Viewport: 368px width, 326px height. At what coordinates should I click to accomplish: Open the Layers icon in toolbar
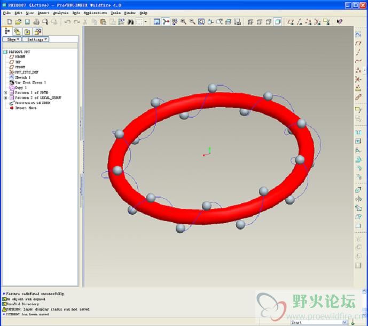[x=229, y=22]
